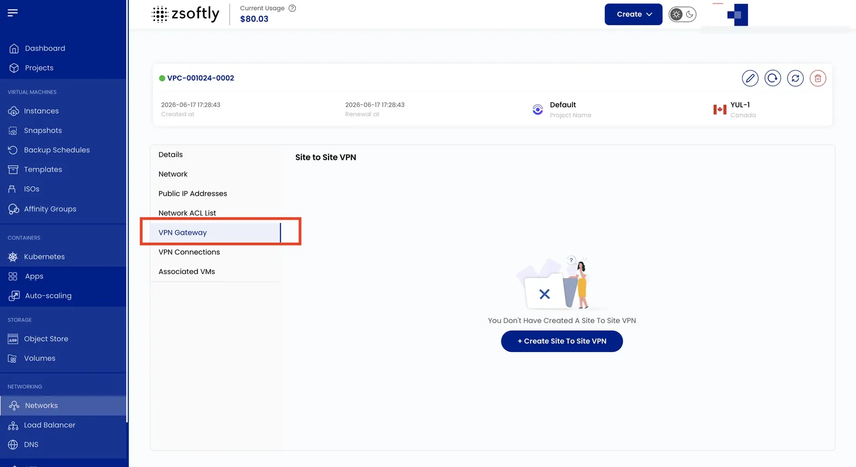The height and width of the screenshot is (467, 856).
Task: Restart the VPC using circular arrow icon
Action: (x=773, y=79)
